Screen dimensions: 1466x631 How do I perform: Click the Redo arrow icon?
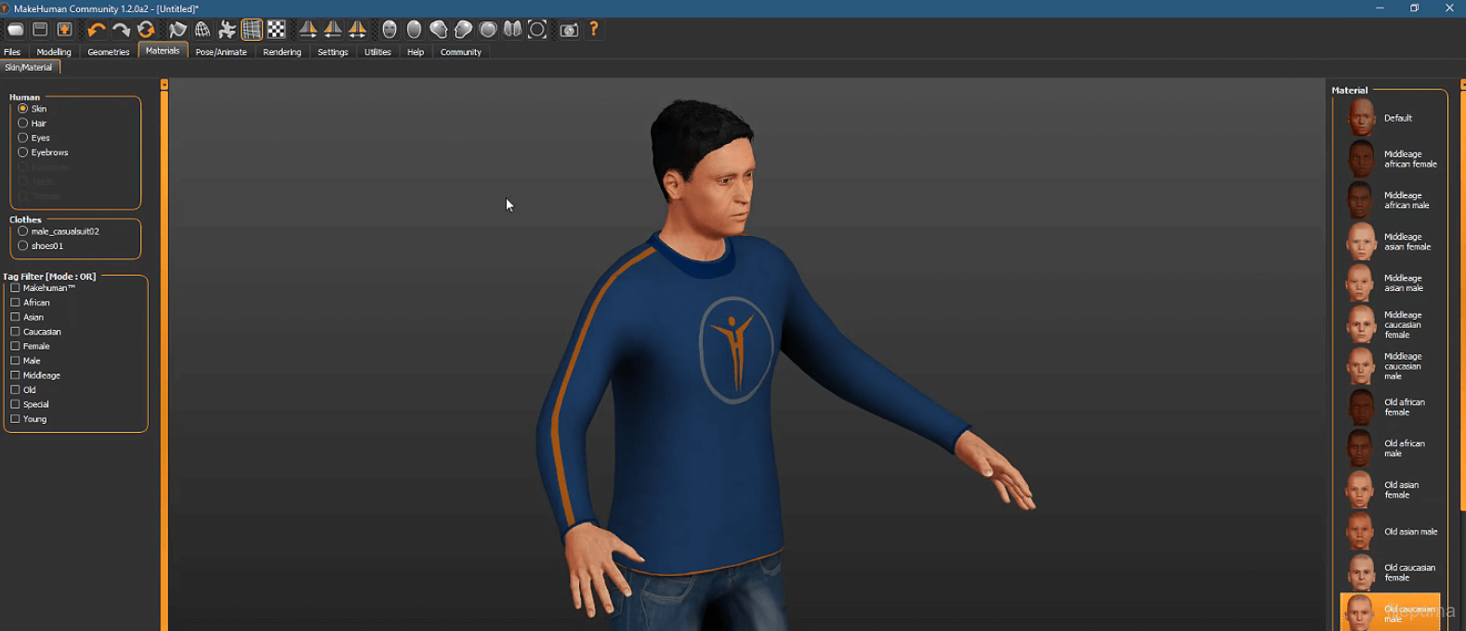pyautogui.click(x=121, y=30)
